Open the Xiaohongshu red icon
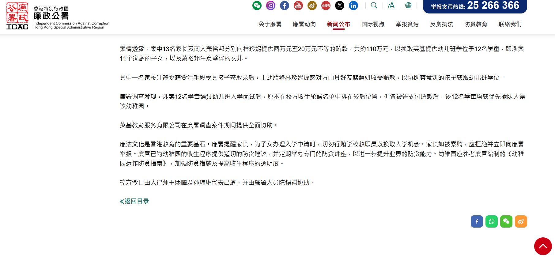Screen dimensions: 555x257 (326, 6)
